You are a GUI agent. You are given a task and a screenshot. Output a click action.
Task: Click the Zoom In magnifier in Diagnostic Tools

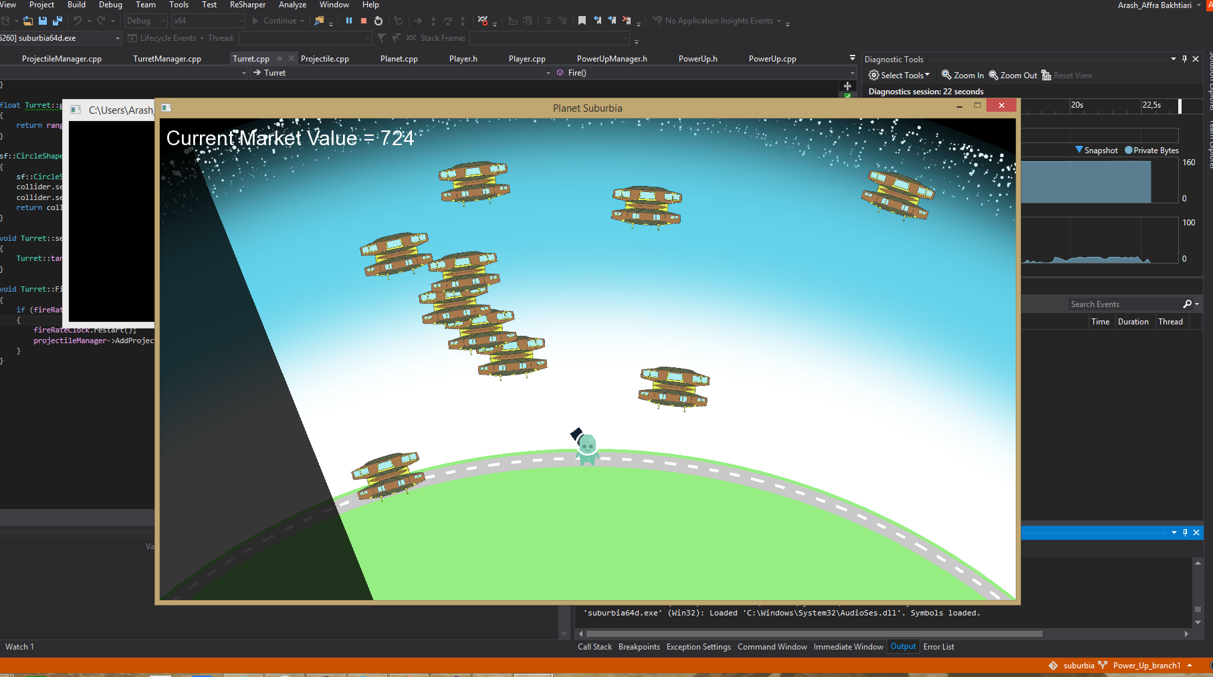[962, 76]
